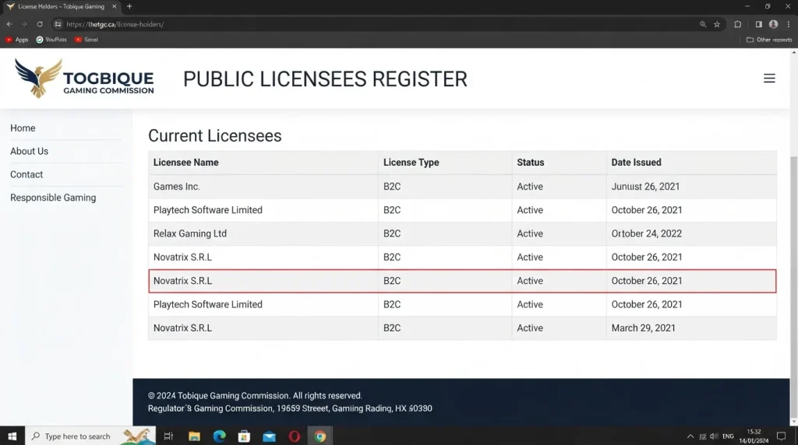This screenshot has width=798, height=445.
Task: Click the zoom magnifier icon in address bar
Action: point(703,24)
